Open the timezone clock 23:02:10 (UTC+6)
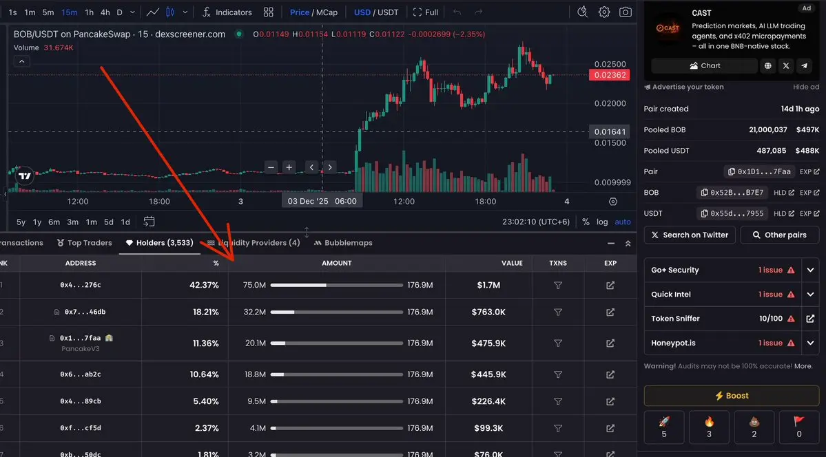This screenshot has height=457, width=826. click(536, 222)
